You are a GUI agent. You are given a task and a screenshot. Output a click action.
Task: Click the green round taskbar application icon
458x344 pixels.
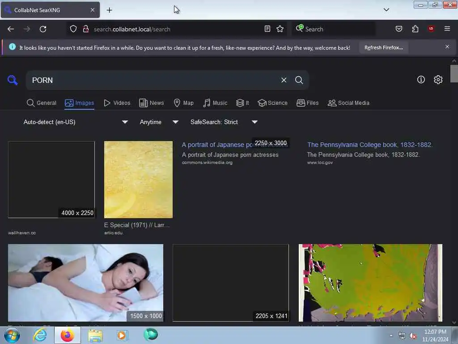click(x=151, y=335)
